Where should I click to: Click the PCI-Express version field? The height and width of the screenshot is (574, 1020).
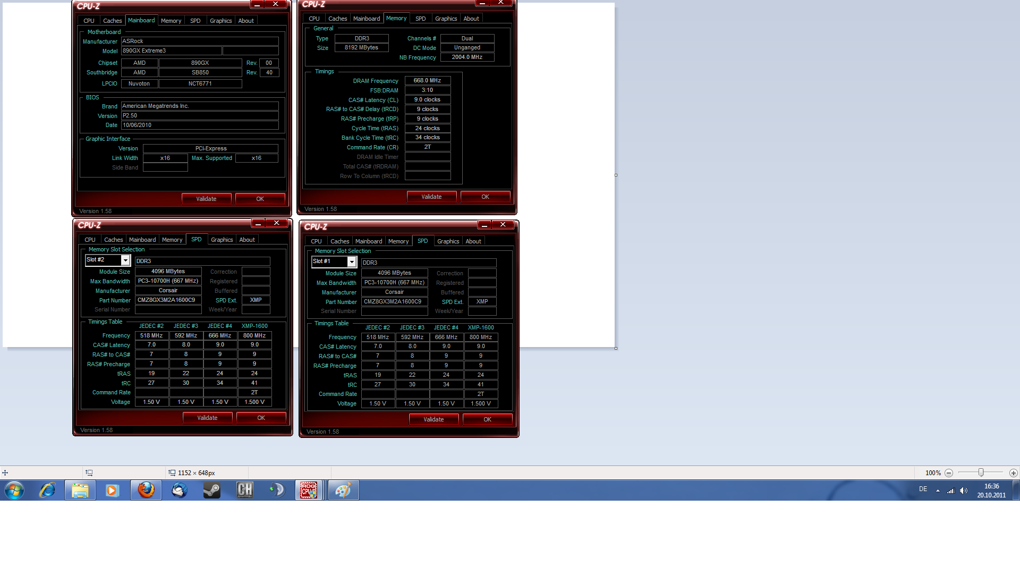(x=211, y=148)
